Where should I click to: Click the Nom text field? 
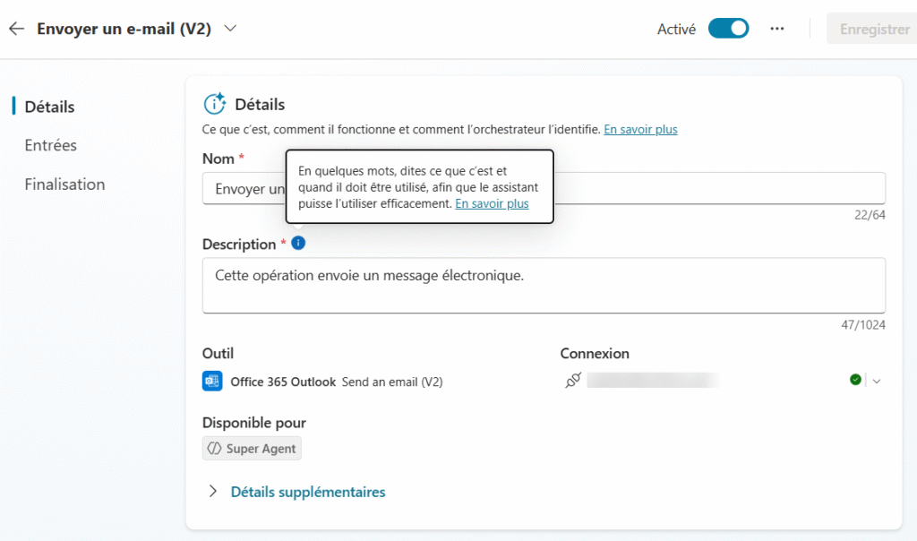(x=716, y=189)
